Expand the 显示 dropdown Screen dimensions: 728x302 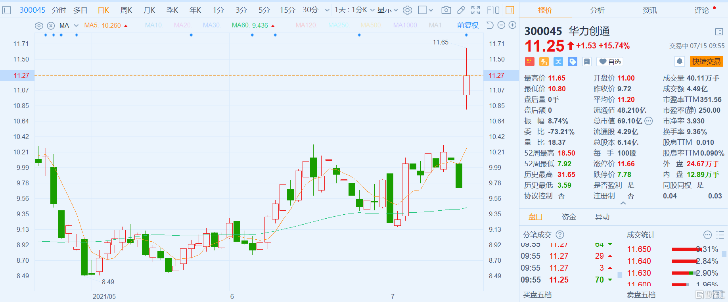[387, 10]
